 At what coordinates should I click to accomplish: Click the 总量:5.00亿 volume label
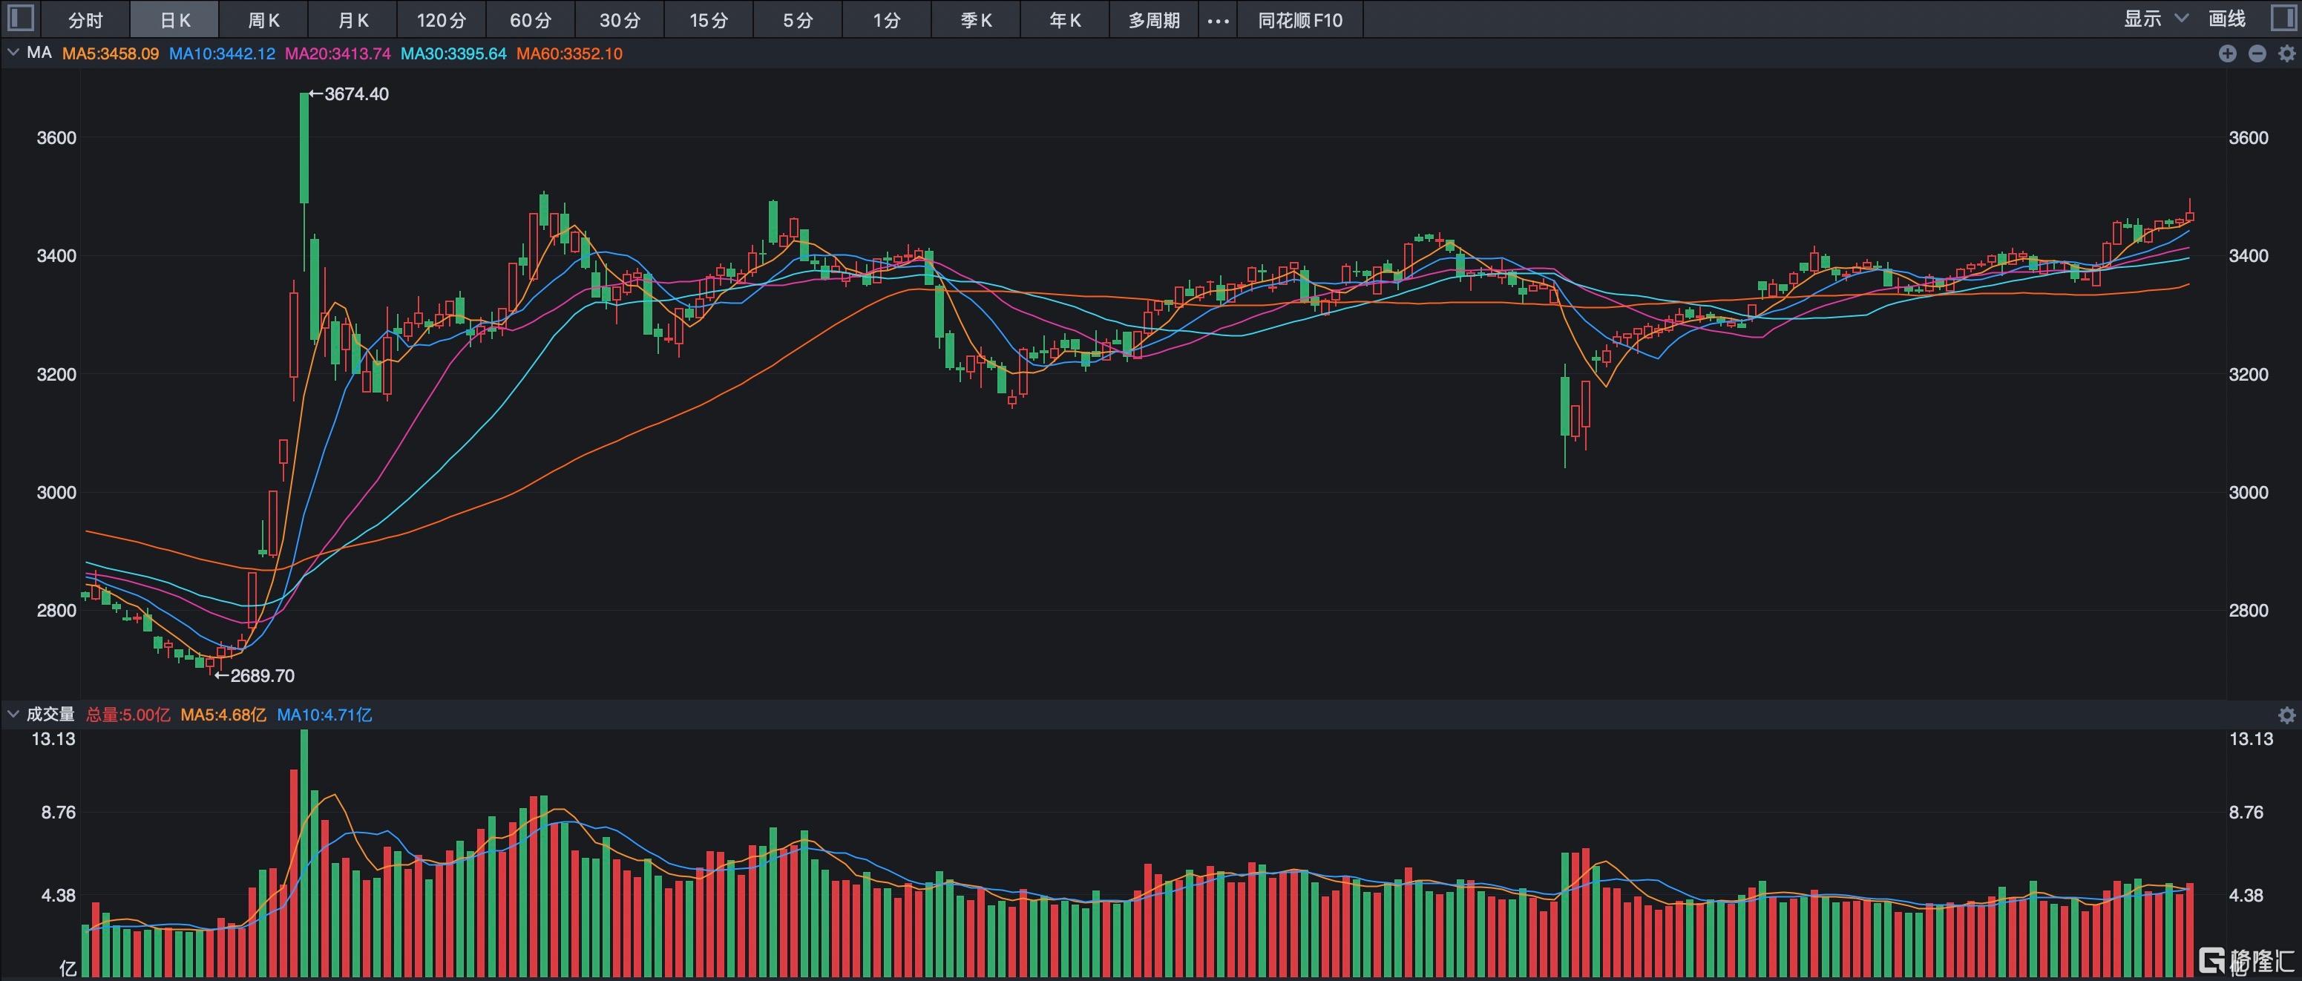point(128,715)
